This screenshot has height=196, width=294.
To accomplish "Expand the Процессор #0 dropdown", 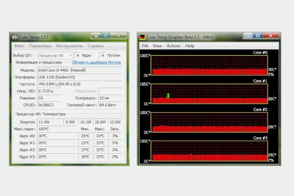I will pyautogui.click(x=55, y=55).
